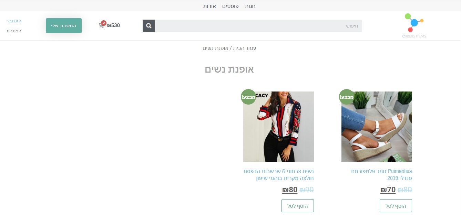Open the Puimentiua sandals title link
461x215 pixels.
coord(381,175)
